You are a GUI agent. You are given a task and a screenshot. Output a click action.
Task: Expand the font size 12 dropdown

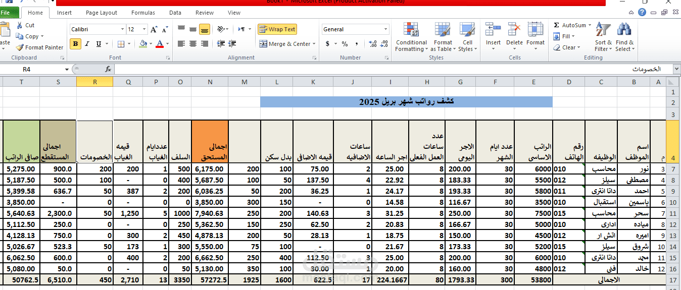point(144,29)
